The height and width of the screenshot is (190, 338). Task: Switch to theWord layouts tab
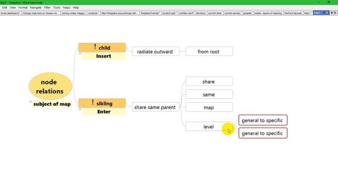click(x=293, y=13)
